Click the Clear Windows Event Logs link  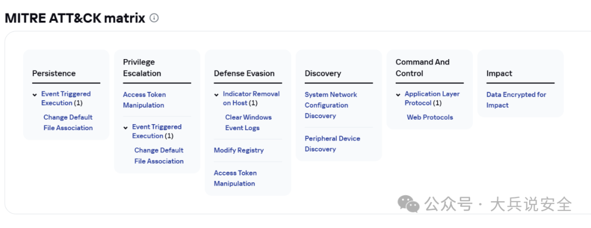tap(248, 122)
